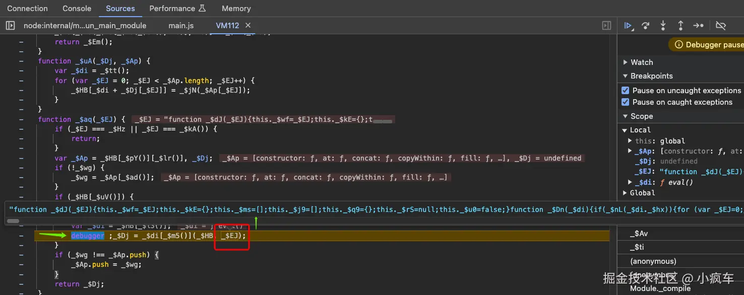The height and width of the screenshot is (295, 744).
Task: Step out of current function
Action: [x=680, y=26]
